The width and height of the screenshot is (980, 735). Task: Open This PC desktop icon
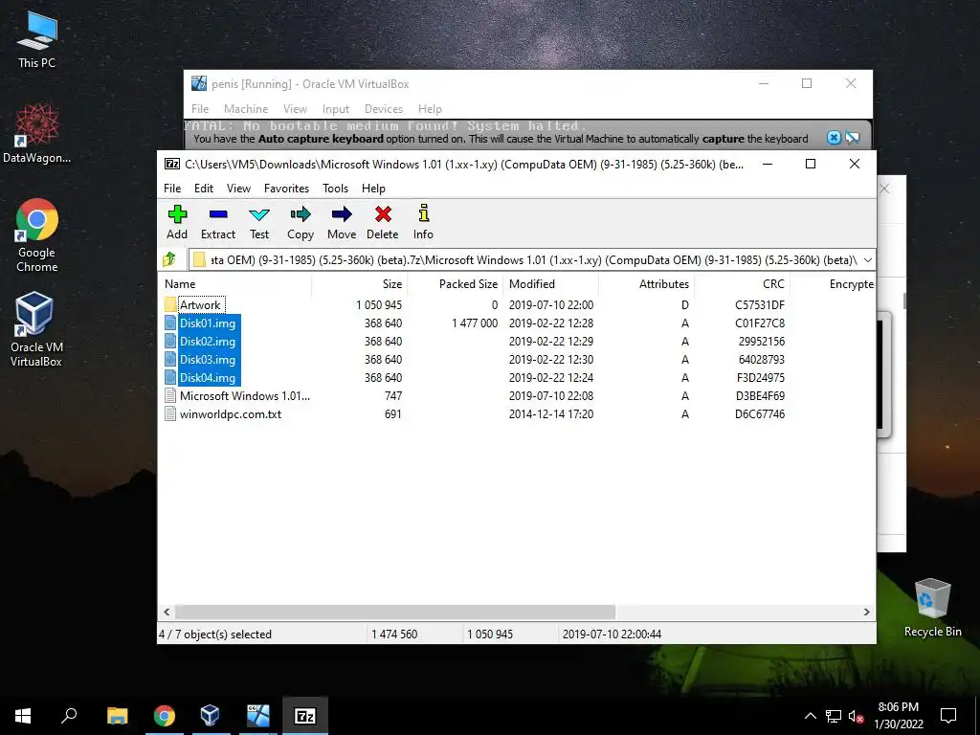pyautogui.click(x=37, y=39)
